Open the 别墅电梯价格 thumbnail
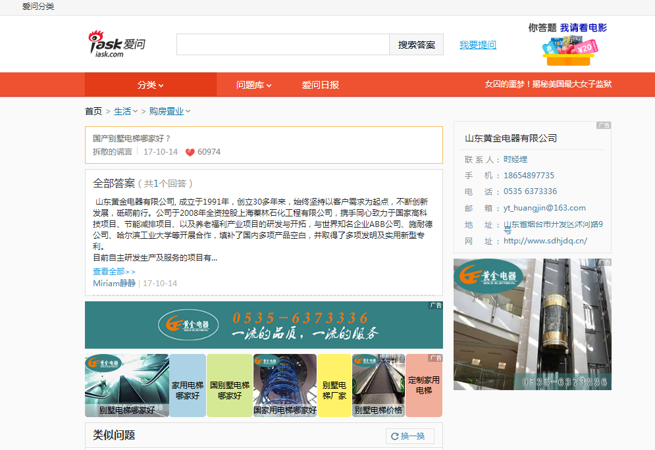 click(x=379, y=386)
